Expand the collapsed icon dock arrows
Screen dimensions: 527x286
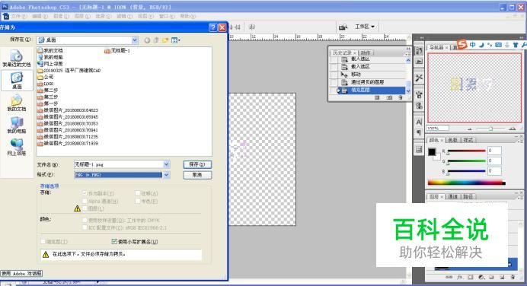(x=421, y=38)
